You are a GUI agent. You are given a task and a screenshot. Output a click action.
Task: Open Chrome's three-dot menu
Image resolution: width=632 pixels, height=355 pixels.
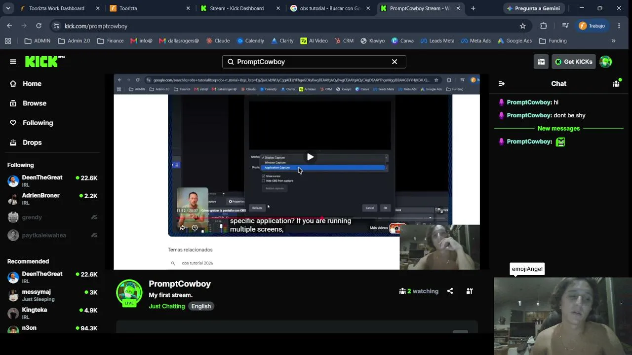click(x=619, y=26)
